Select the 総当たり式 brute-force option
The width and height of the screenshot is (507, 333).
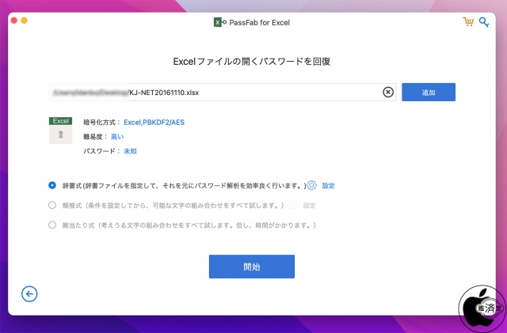click(x=52, y=225)
